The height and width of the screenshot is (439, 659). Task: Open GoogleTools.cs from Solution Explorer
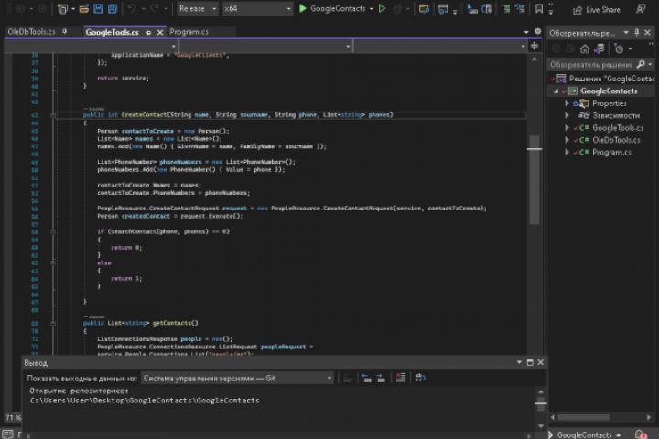618,128
